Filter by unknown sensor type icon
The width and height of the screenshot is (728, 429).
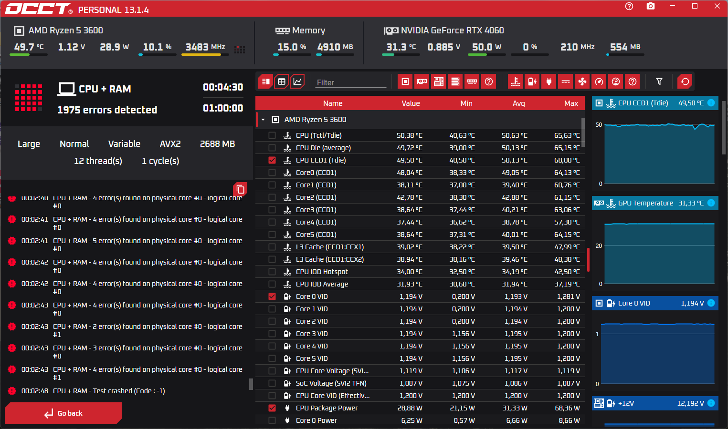633,82
